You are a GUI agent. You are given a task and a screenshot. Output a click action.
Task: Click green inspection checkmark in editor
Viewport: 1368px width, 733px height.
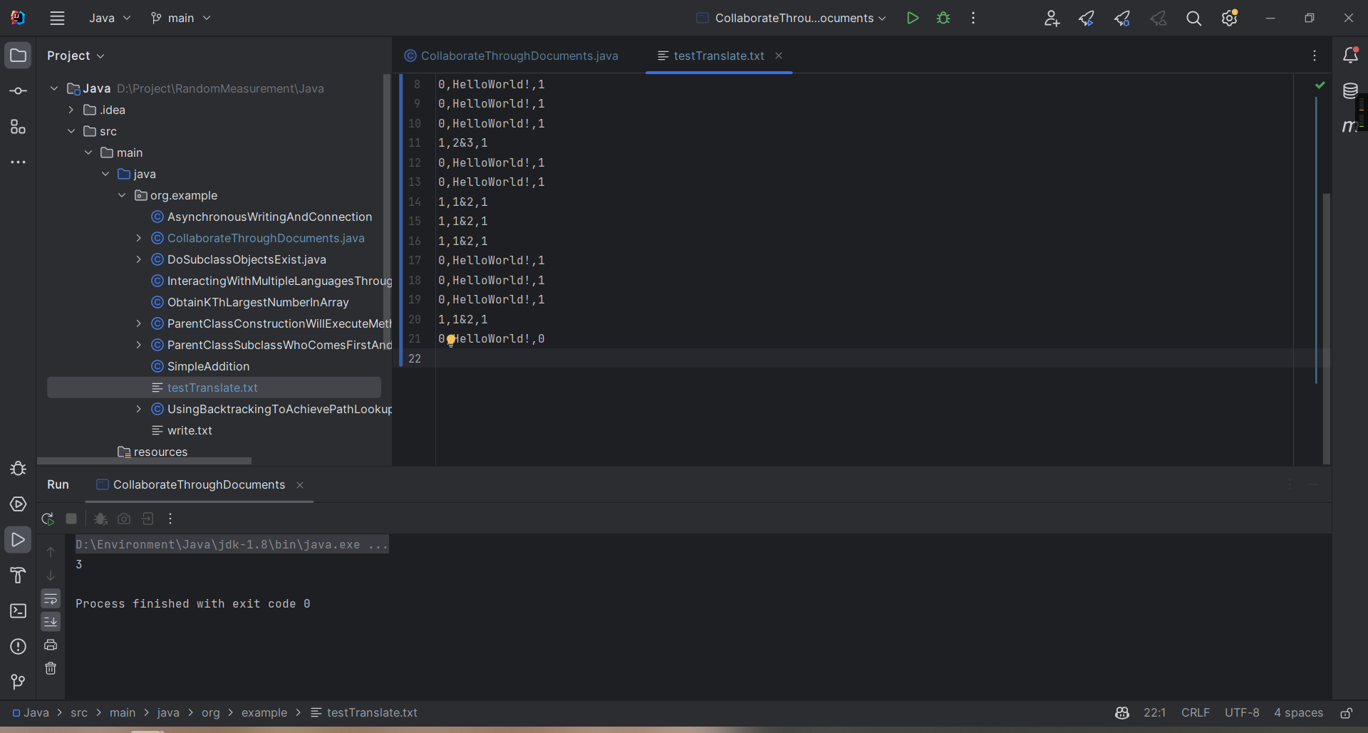(x=1320, y=85)
